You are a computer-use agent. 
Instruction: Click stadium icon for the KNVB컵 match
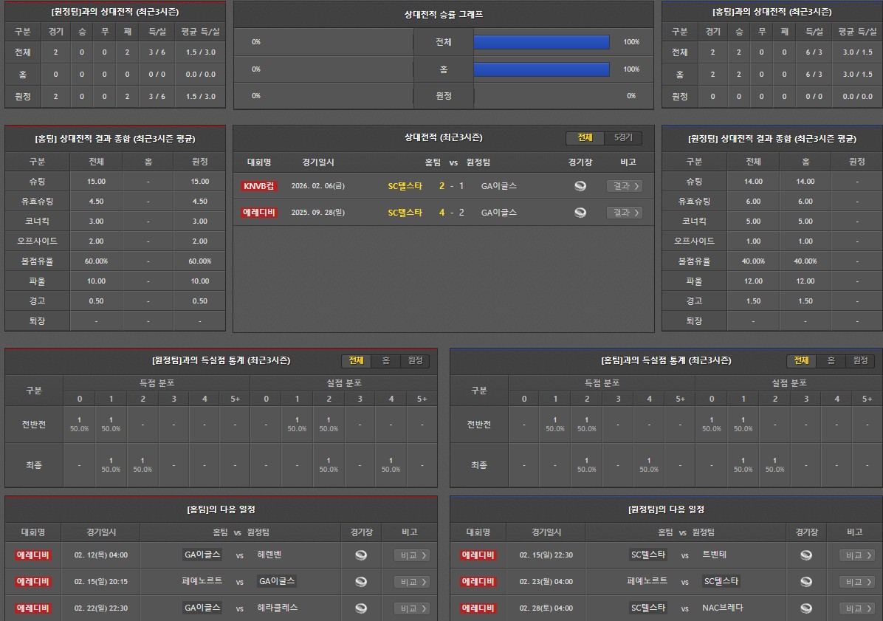[580, 186]
